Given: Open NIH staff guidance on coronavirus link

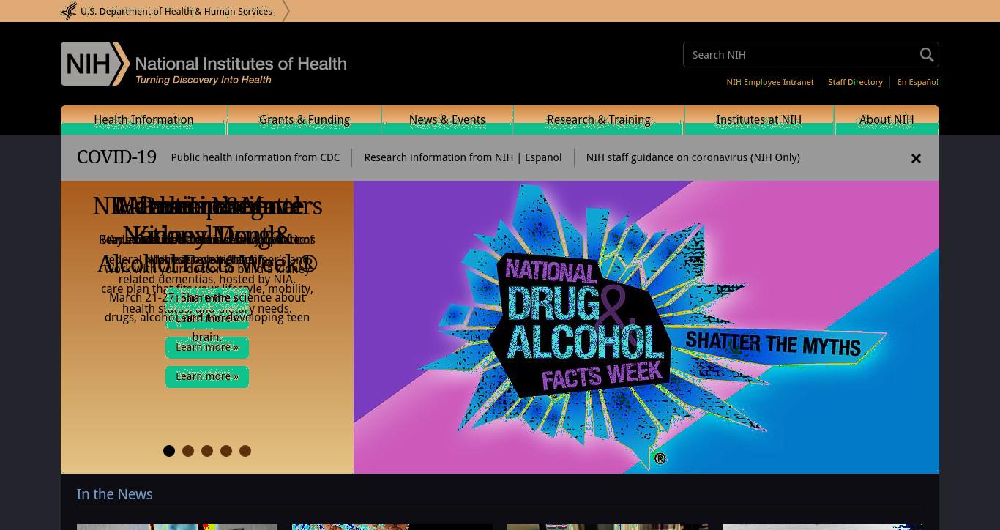Looking at the screenshot, I should (693, 157).
